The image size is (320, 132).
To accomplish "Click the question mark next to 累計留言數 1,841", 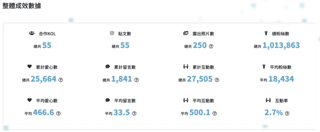I will (137, 80).
